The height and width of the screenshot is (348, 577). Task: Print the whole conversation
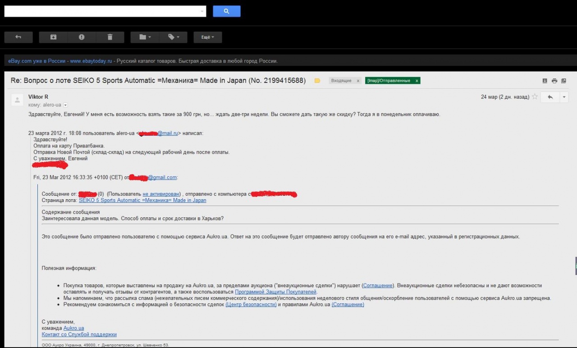554,81
